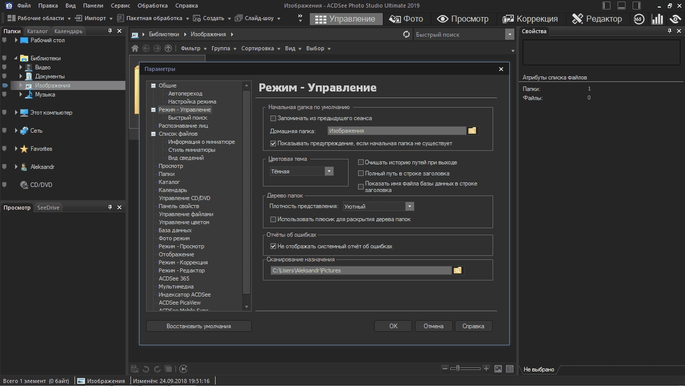Enable 'Полный путь в строке заголовка'

click(361, 173)
